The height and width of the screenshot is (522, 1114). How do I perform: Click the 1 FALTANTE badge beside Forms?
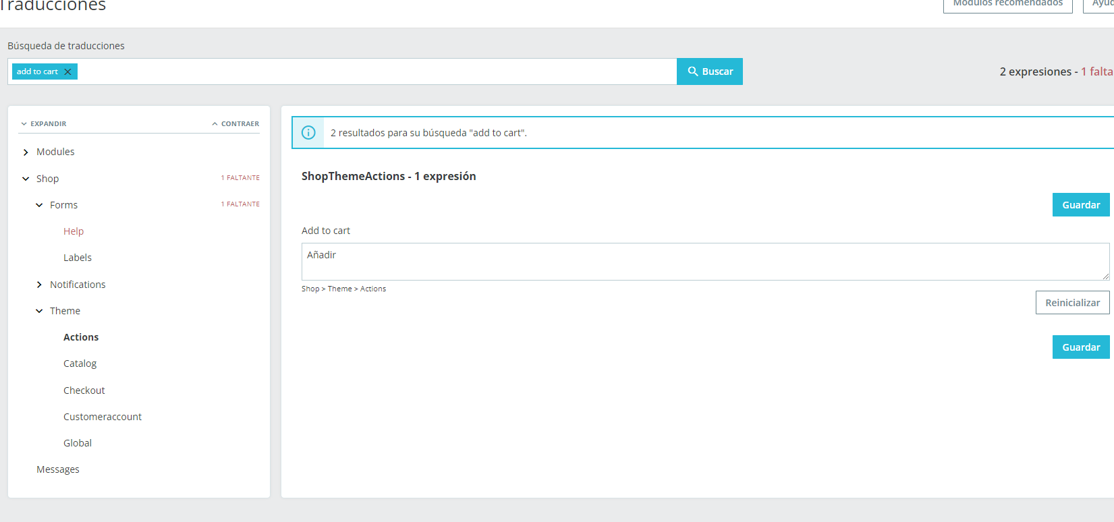pyautogui.click(x=240, y=204)
